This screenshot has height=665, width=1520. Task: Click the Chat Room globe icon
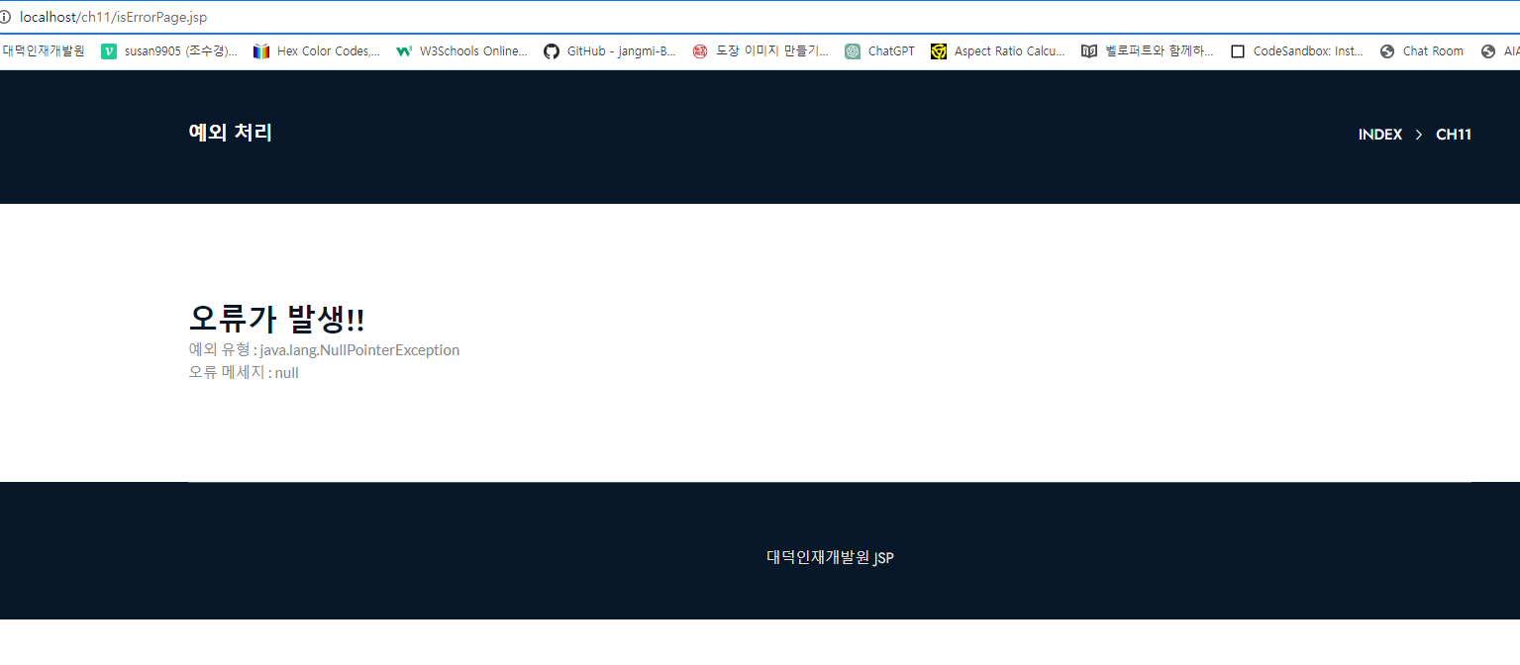tap(1387, 51)
